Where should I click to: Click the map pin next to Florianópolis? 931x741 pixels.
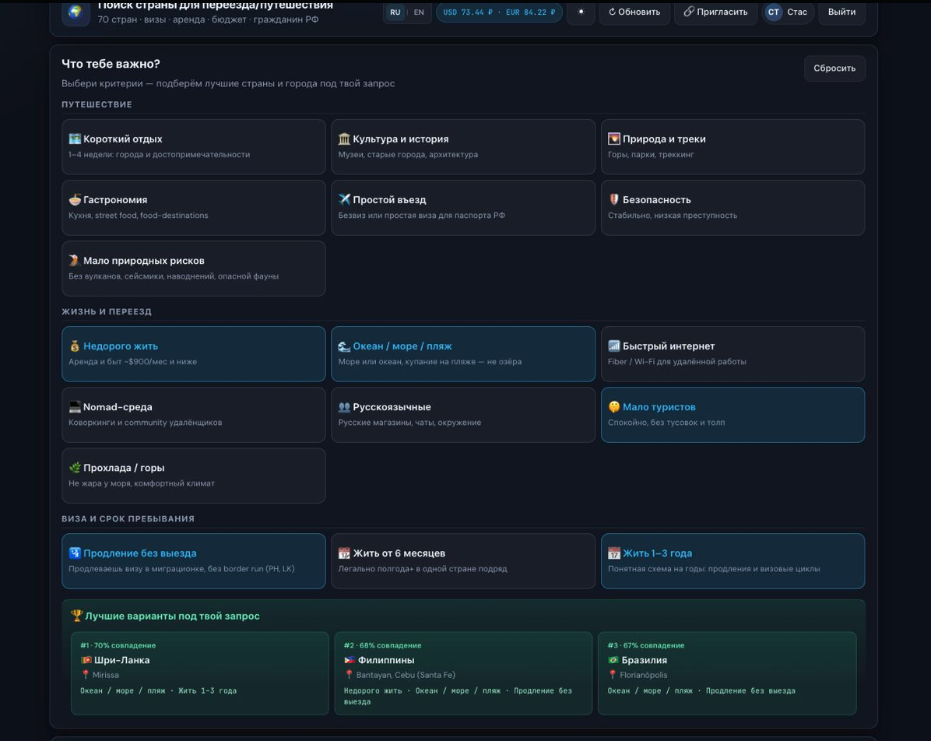click(x=613, y=675)
